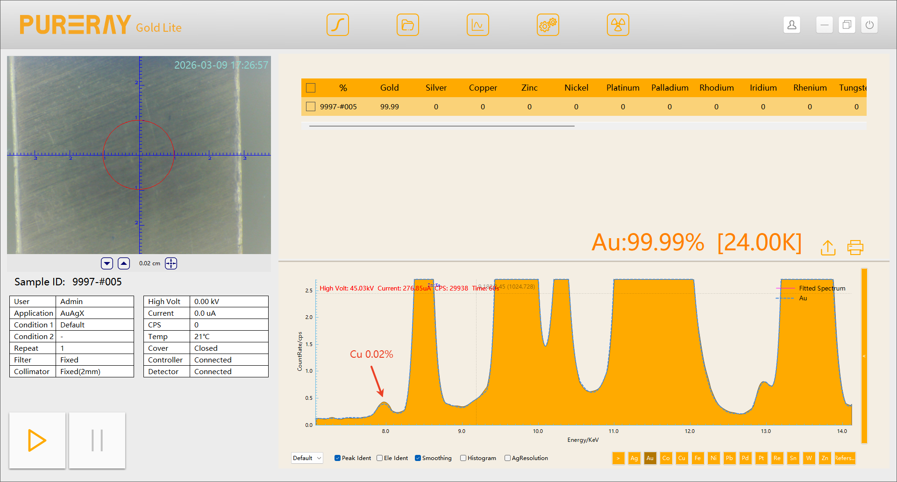Click the user account icon

[x=791, y=25]
